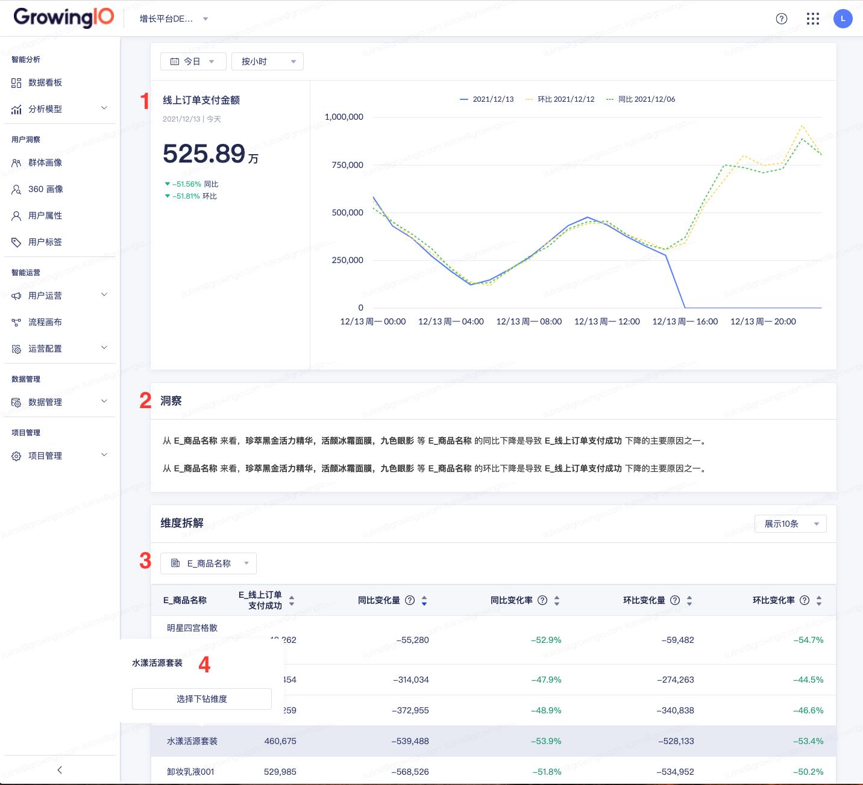The image size is (863, 785).
Task: Select the 水漾活源套装 table row name
Action: [x=192, y=741]
